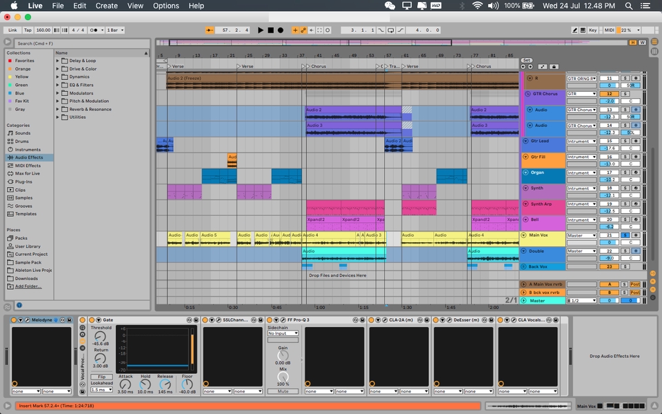662x414 pixels.
Task: Expand the Delay & Loop folder
Action: click(x=58, y=61)
